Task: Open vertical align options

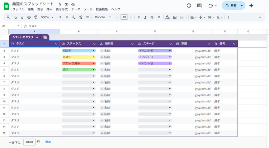Action: coord(202,17)
